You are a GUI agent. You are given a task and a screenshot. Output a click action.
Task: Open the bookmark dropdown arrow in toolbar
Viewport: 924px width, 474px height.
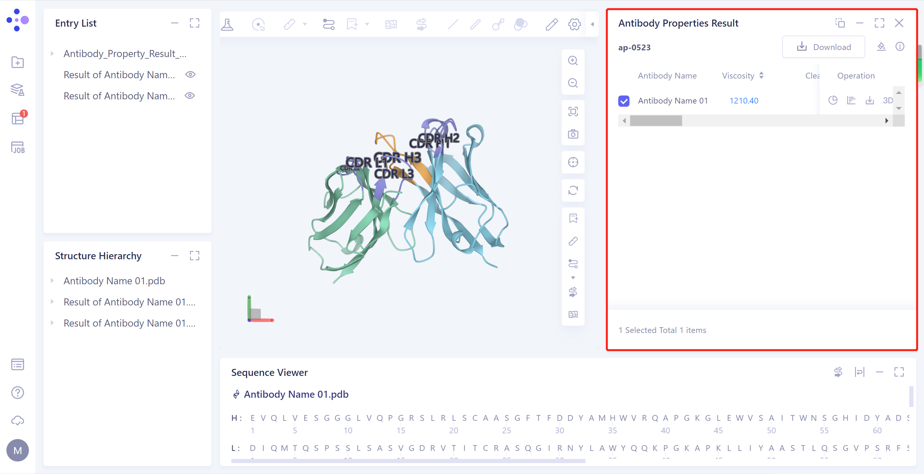pyautogui.click(x=367, y=24)
